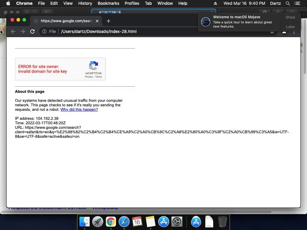Click the Time 2022-03-17 line
Screen dimensions: 307x230
coord(40,123)
